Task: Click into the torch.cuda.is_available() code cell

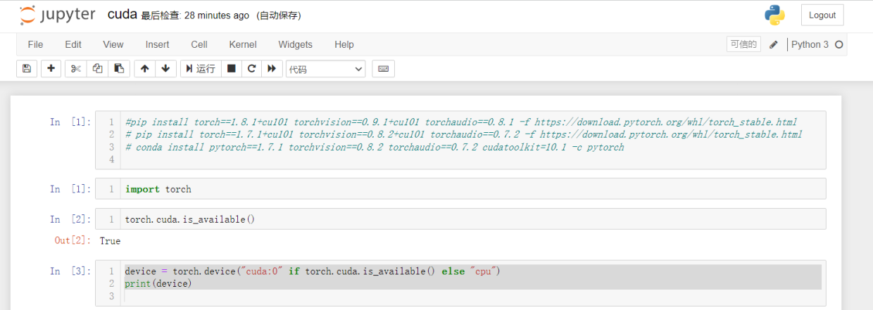Action: pyautogui.click(x=472, y=219)
